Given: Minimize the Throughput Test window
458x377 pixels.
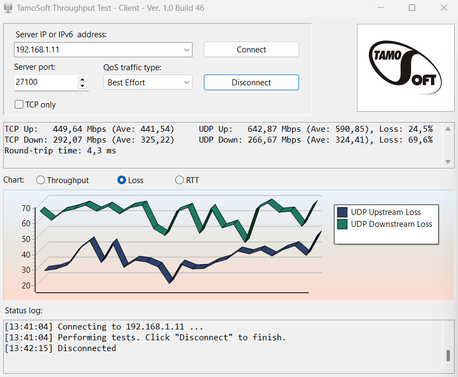Looking at the screenshot, I should click(x=381, y=8).
